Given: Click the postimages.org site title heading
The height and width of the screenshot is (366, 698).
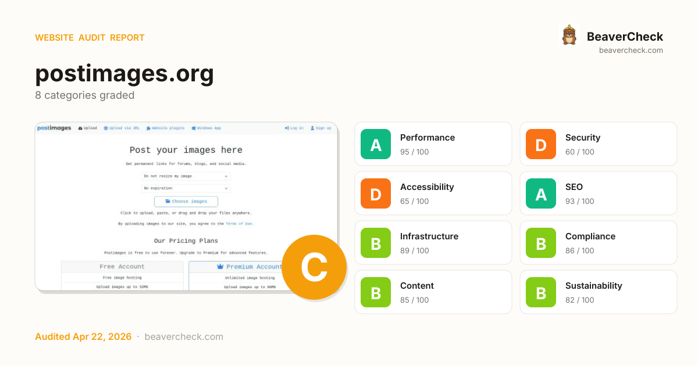Looking at the screenshot, I should point(124,74).
